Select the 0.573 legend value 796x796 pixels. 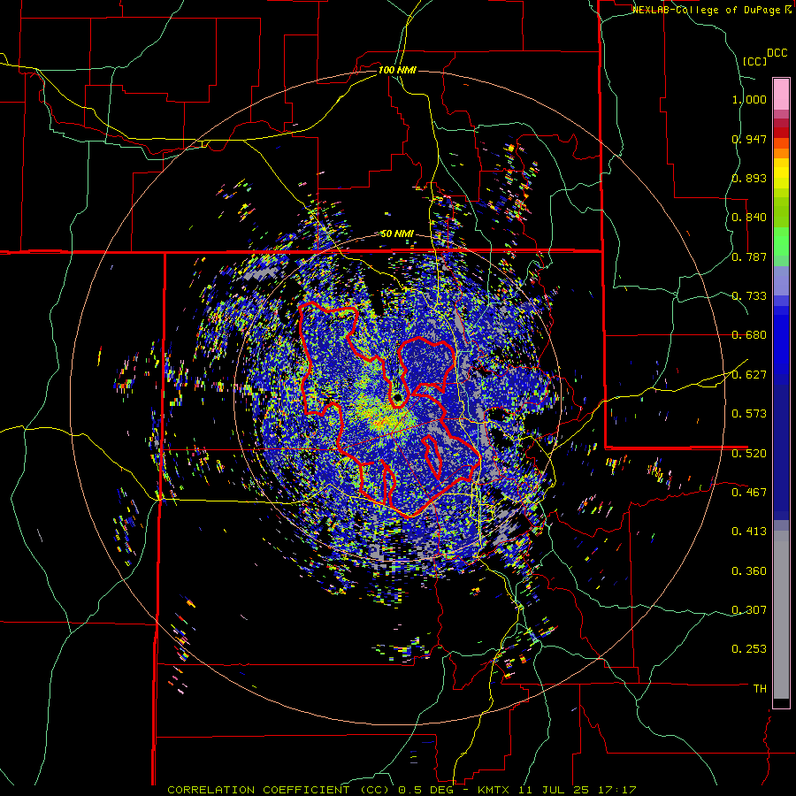point(749,414)
